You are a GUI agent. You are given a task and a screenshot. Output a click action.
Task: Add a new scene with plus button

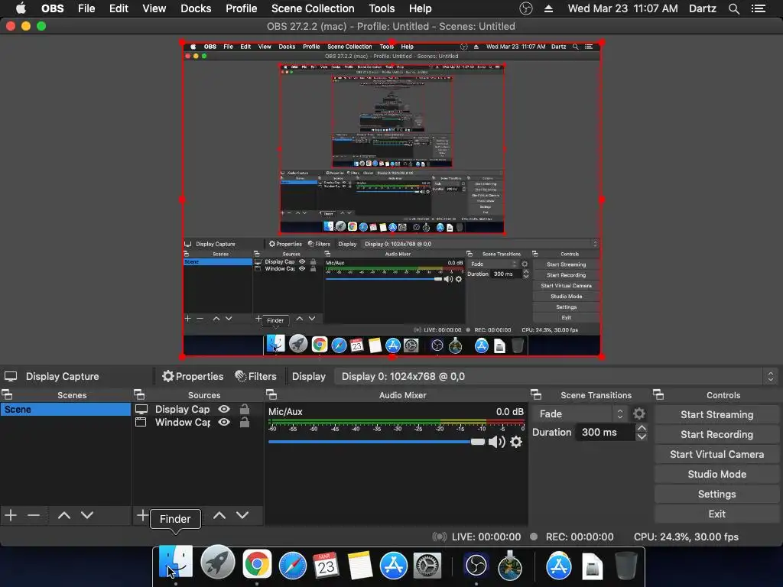11,515
